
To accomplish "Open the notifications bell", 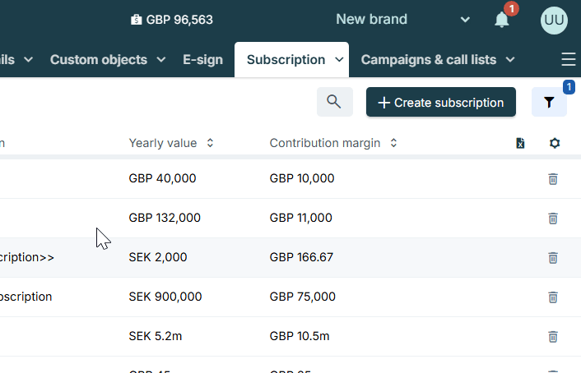I will click(x=502, y=20).
